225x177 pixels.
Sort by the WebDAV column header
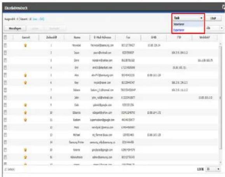205,37
